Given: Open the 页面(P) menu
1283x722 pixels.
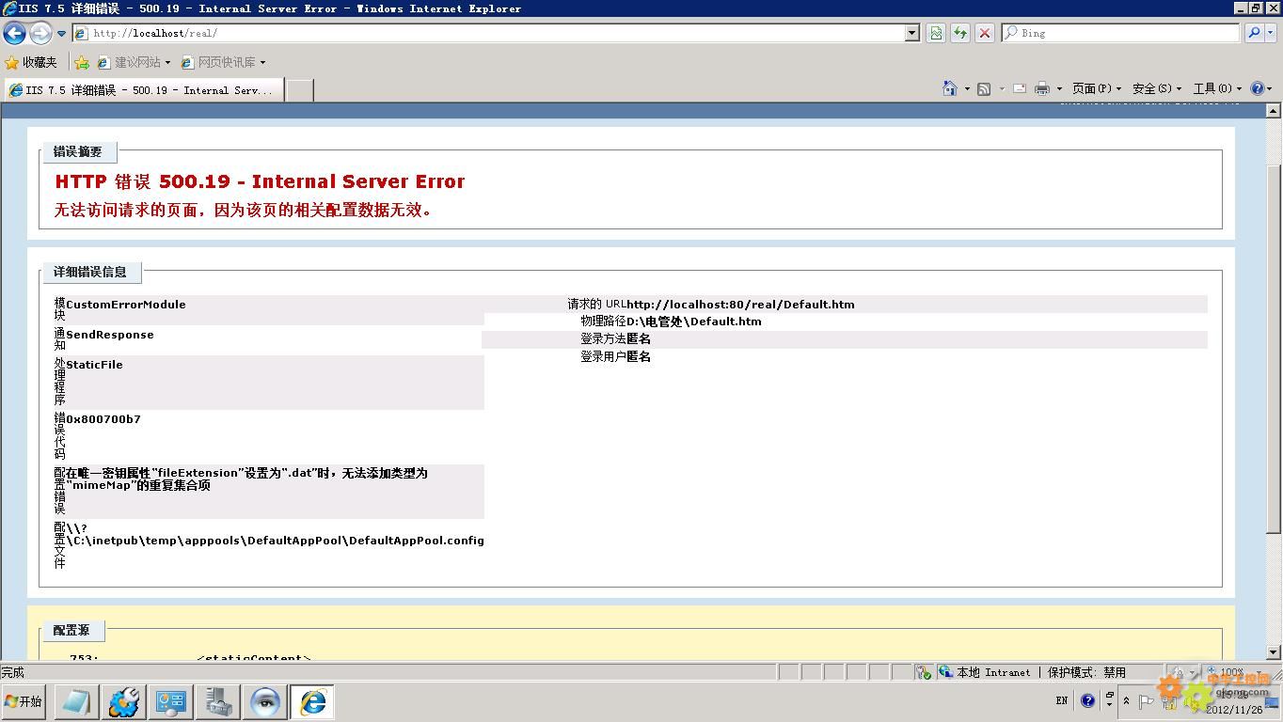Looking at the screenshot, I should pos(1096,88).
